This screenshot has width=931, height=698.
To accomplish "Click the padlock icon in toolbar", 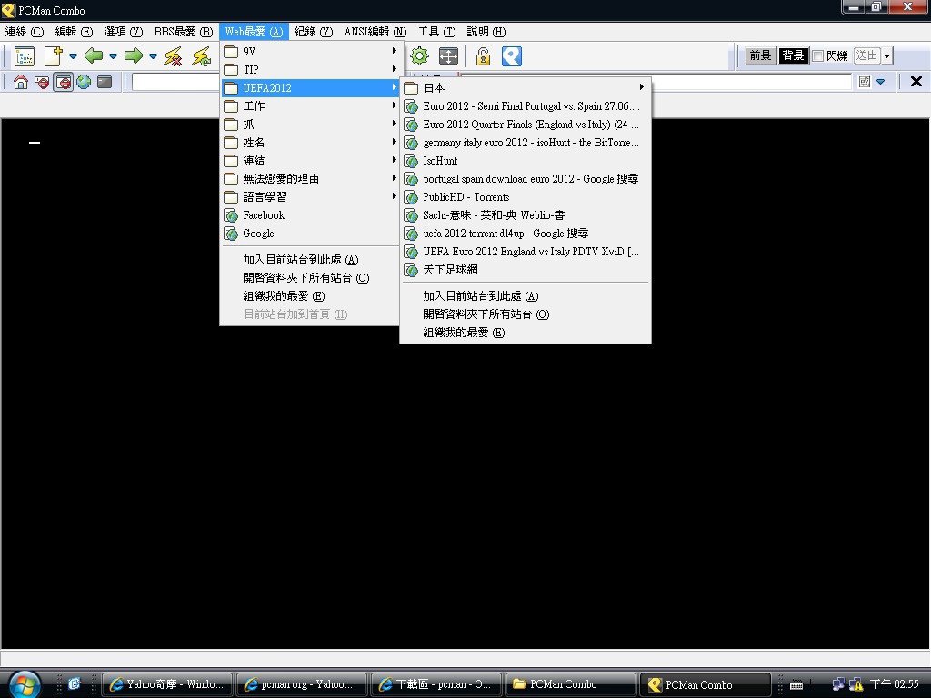I will tap(483, 56).
